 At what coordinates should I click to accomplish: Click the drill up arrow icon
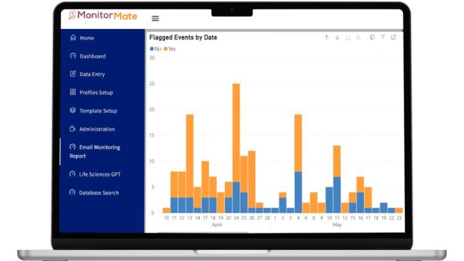click(x=327, y=38)
